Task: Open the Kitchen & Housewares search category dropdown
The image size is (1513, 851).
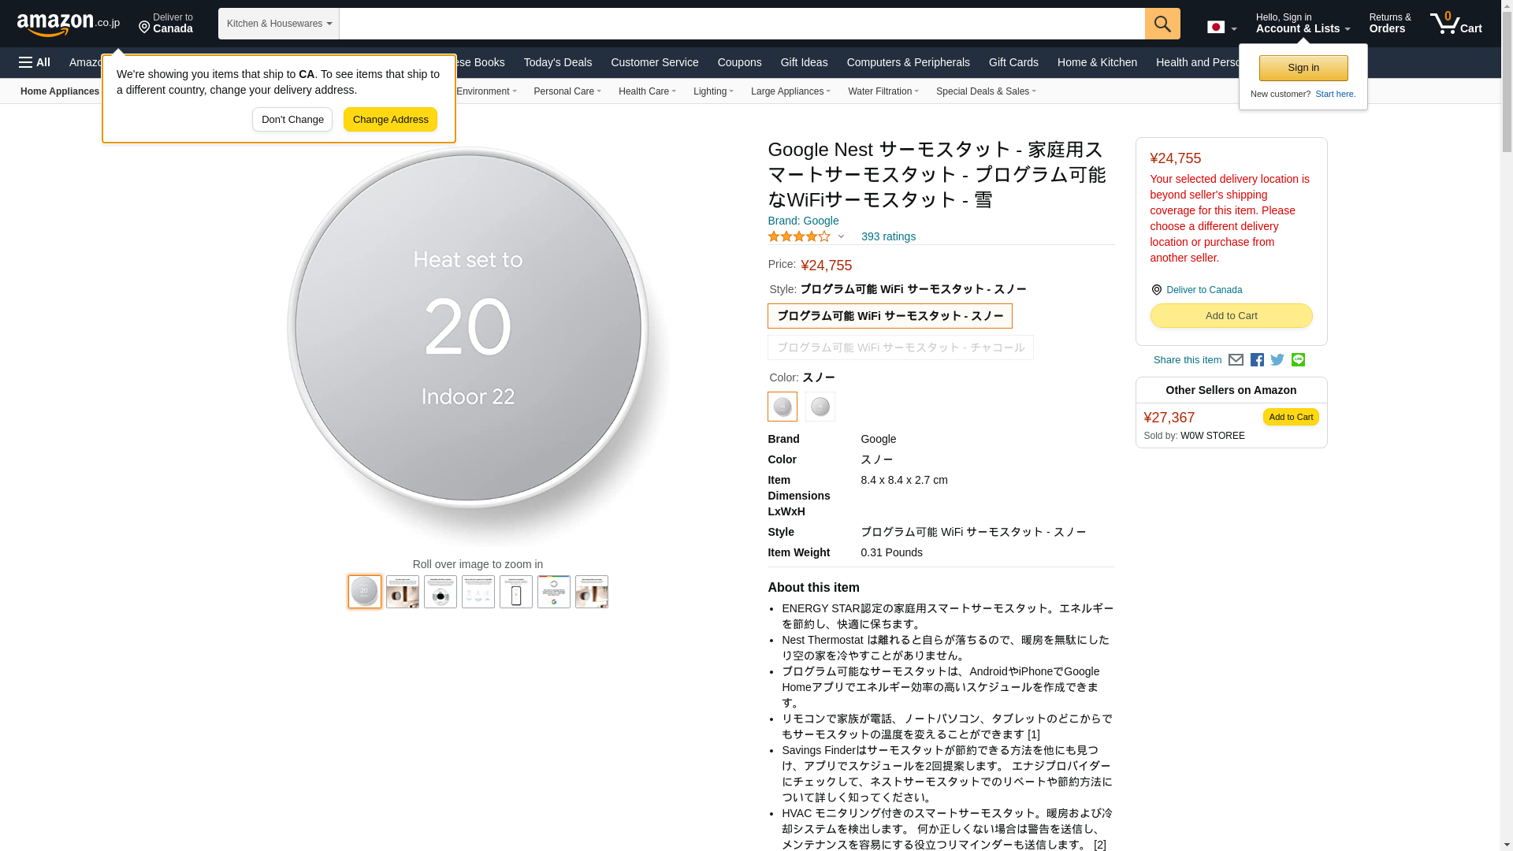Action: coord(278,24)
